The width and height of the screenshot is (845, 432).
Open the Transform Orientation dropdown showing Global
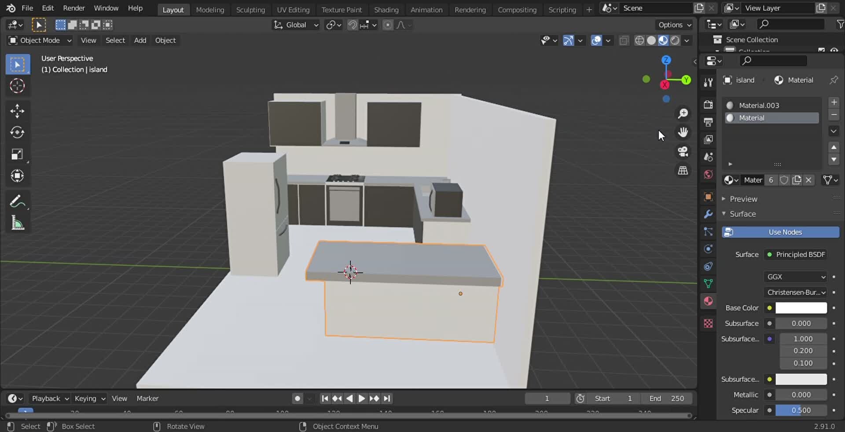(296, 25)
